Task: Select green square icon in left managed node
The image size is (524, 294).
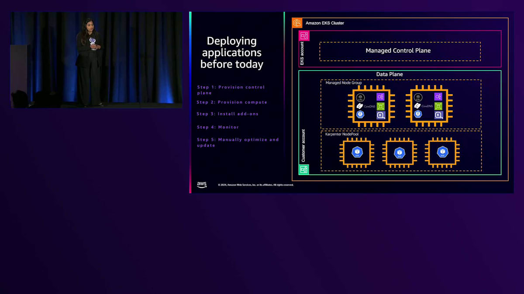Action: 380,106
